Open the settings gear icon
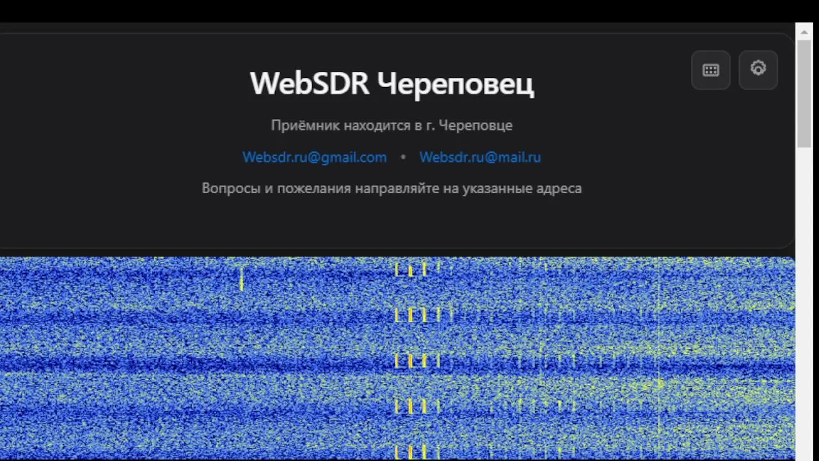 click(758, 69)
